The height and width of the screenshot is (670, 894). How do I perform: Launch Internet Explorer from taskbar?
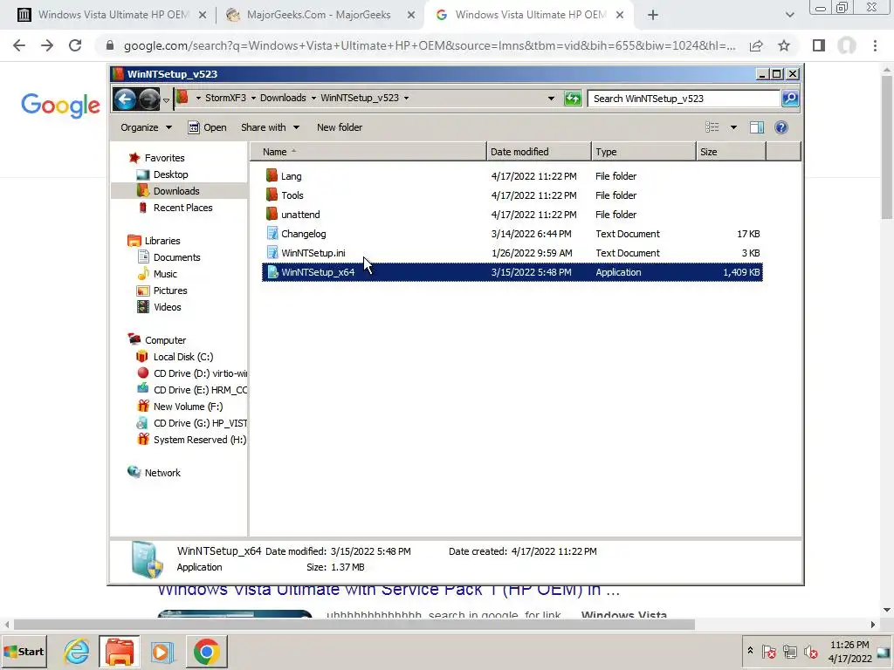(77, 651)
